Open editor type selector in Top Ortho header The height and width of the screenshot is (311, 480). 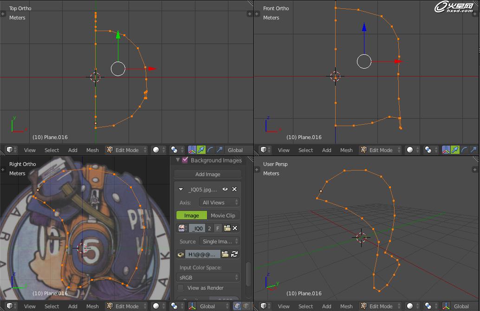[11, 150]
